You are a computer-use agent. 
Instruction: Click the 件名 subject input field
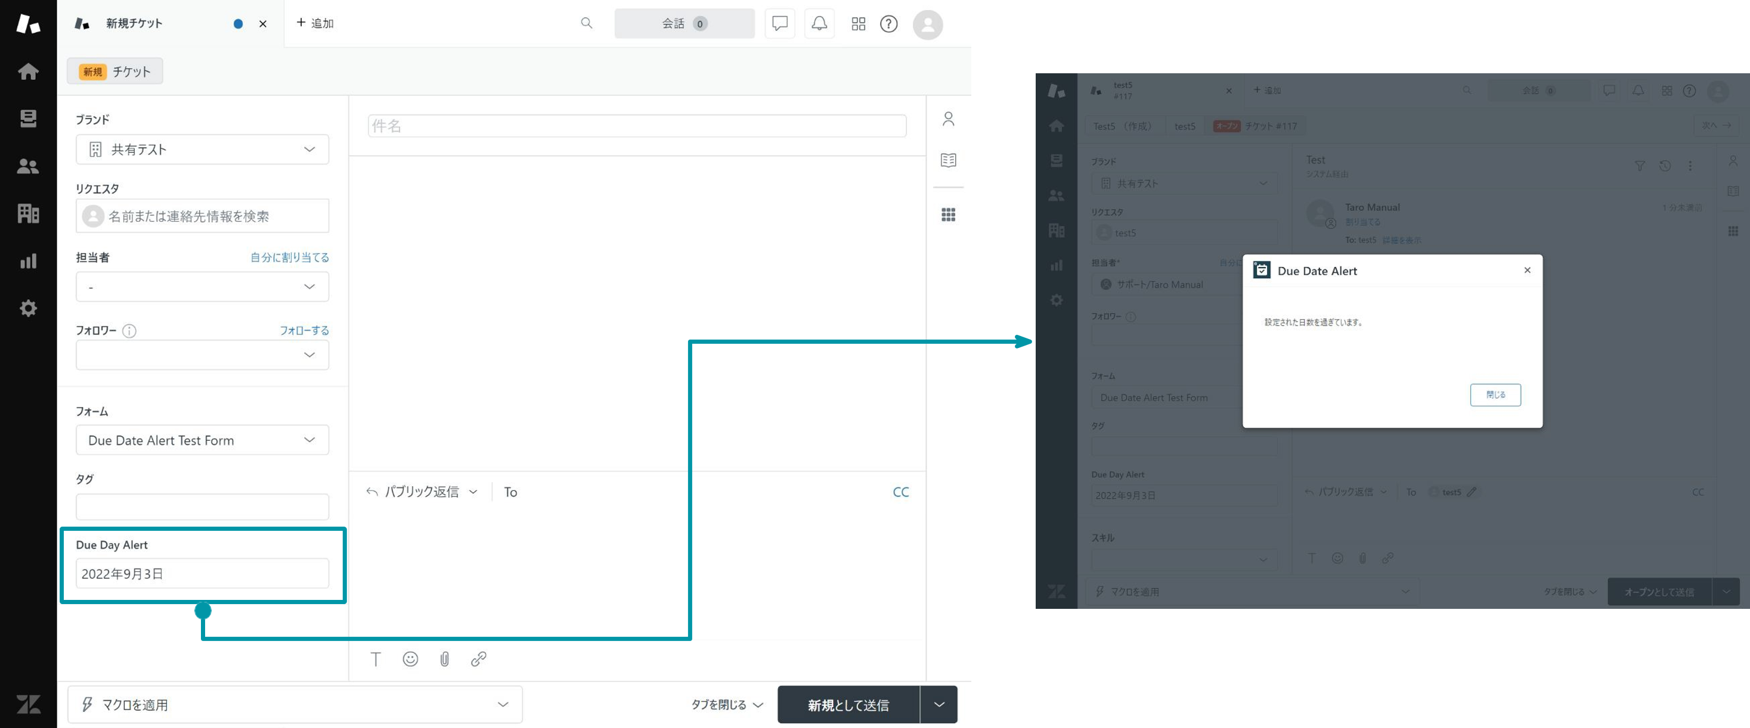[x=637, y=126]
